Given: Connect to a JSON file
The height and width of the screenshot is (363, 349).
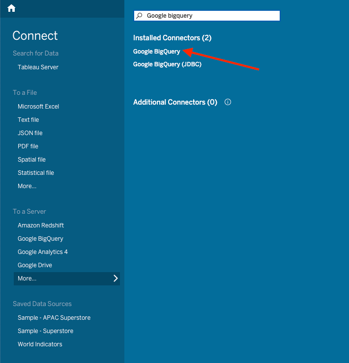Looking at the screenshot, I should click(30, 133).
